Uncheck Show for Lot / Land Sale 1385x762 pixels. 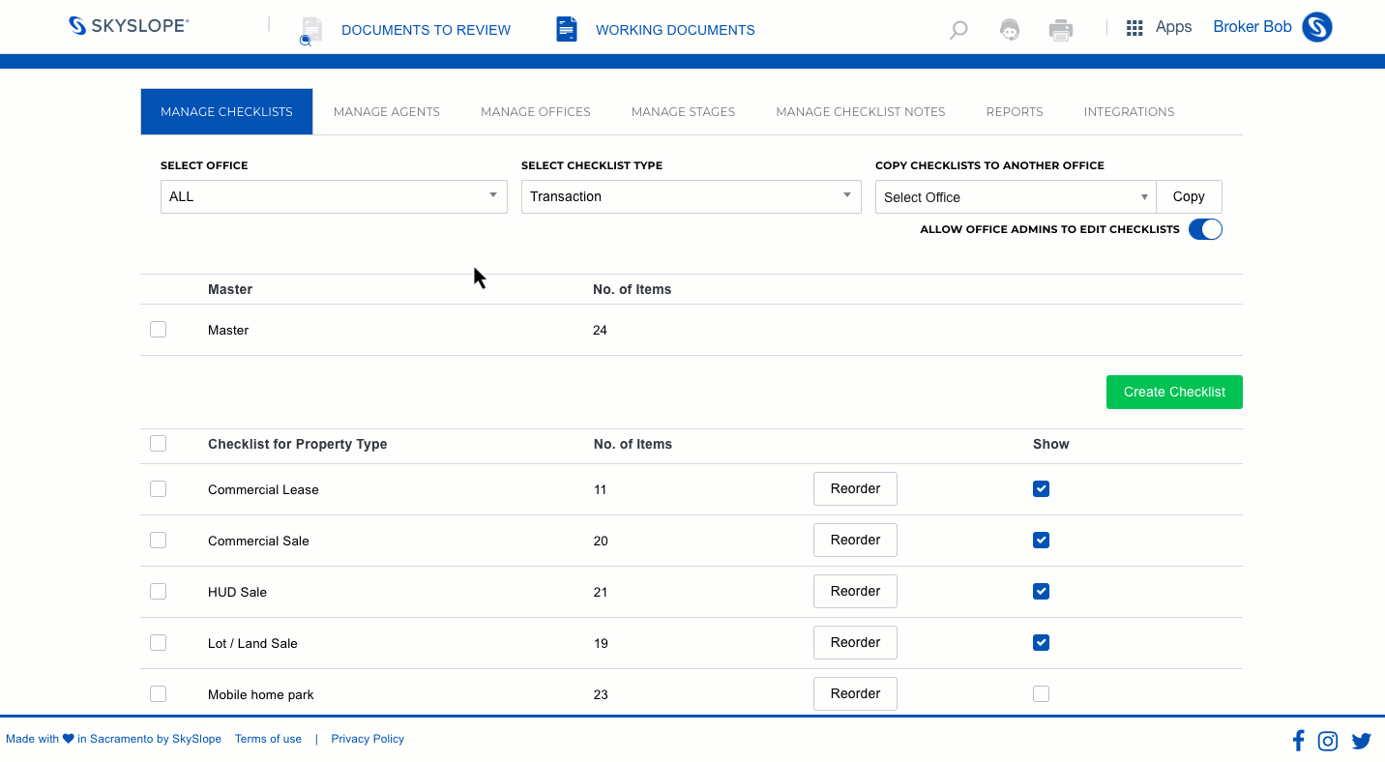[1041, 643]
